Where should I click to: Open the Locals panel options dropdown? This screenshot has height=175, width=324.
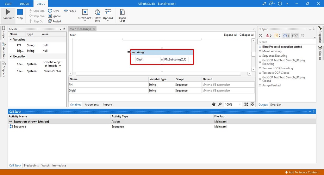tap(60, 29)
